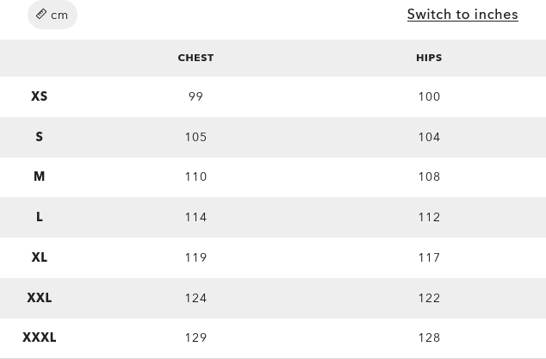Click the S size row label
The height and width of the screenshot is (359, 546).
click(40, 137)
